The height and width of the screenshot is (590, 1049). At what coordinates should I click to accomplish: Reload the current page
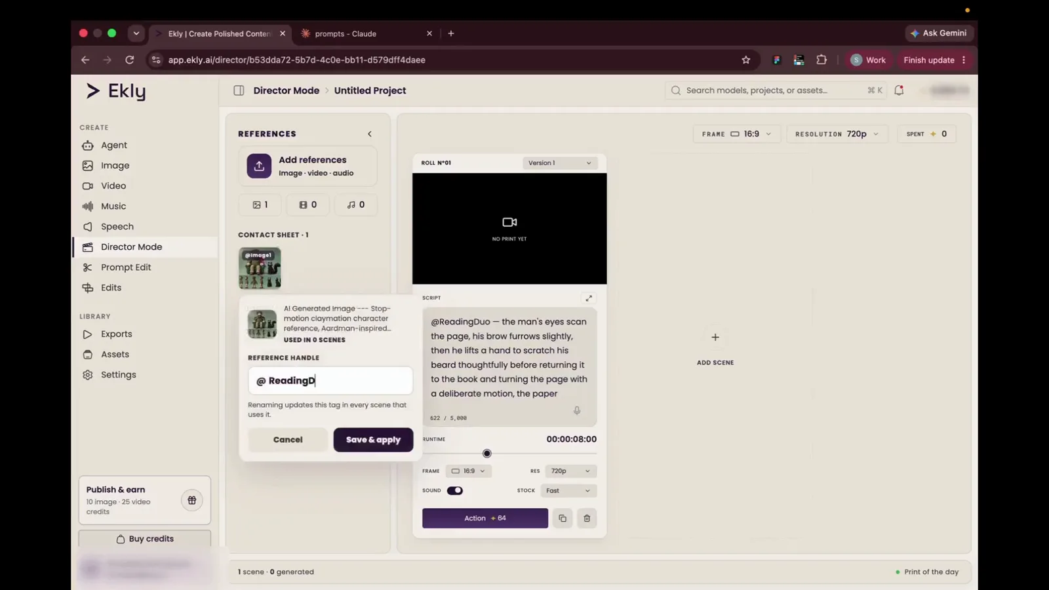pos(130,60)
